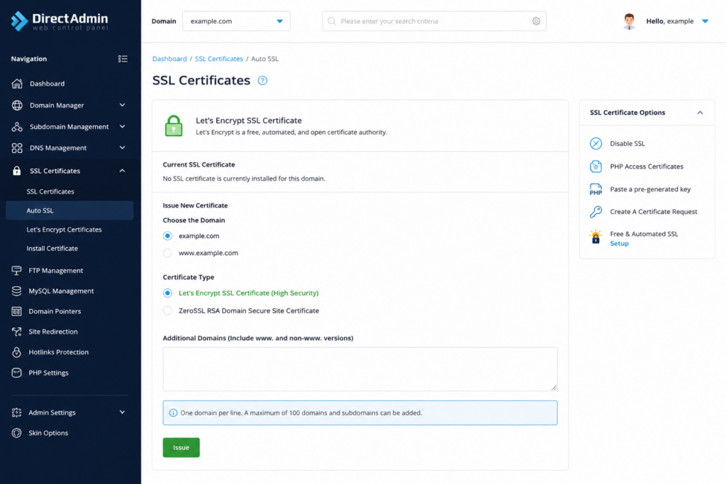The height and width of the screenshot is (484, 726).
Task: Click the MySQL Management database icon
Action: click(x=17, y=291)
